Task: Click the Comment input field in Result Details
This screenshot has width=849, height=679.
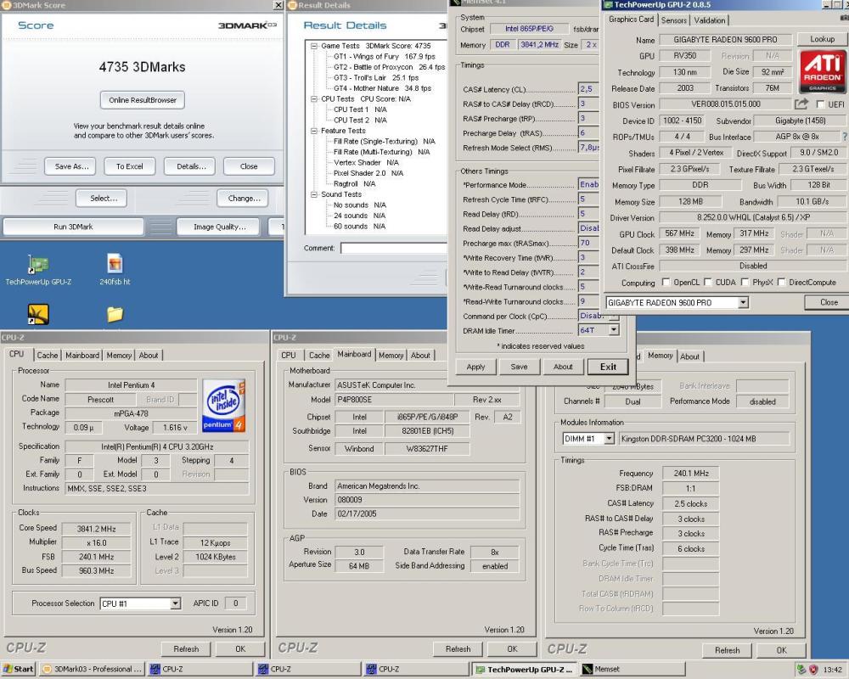Action: 394,248
